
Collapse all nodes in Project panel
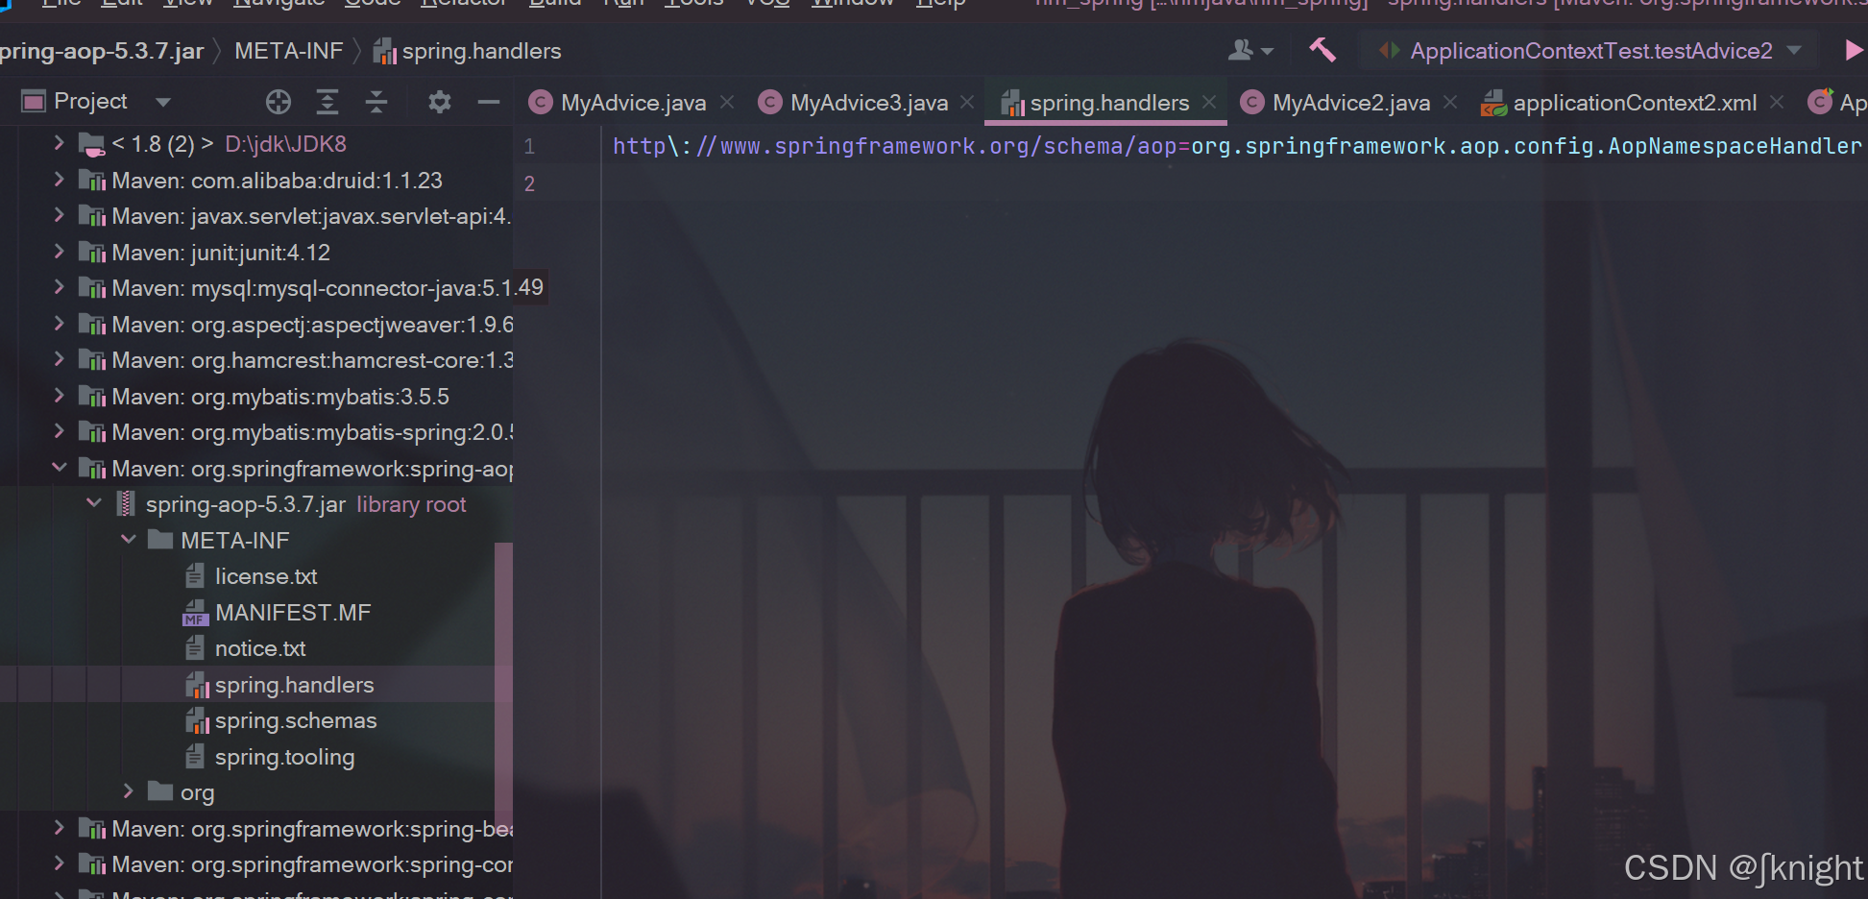point(376,101)
